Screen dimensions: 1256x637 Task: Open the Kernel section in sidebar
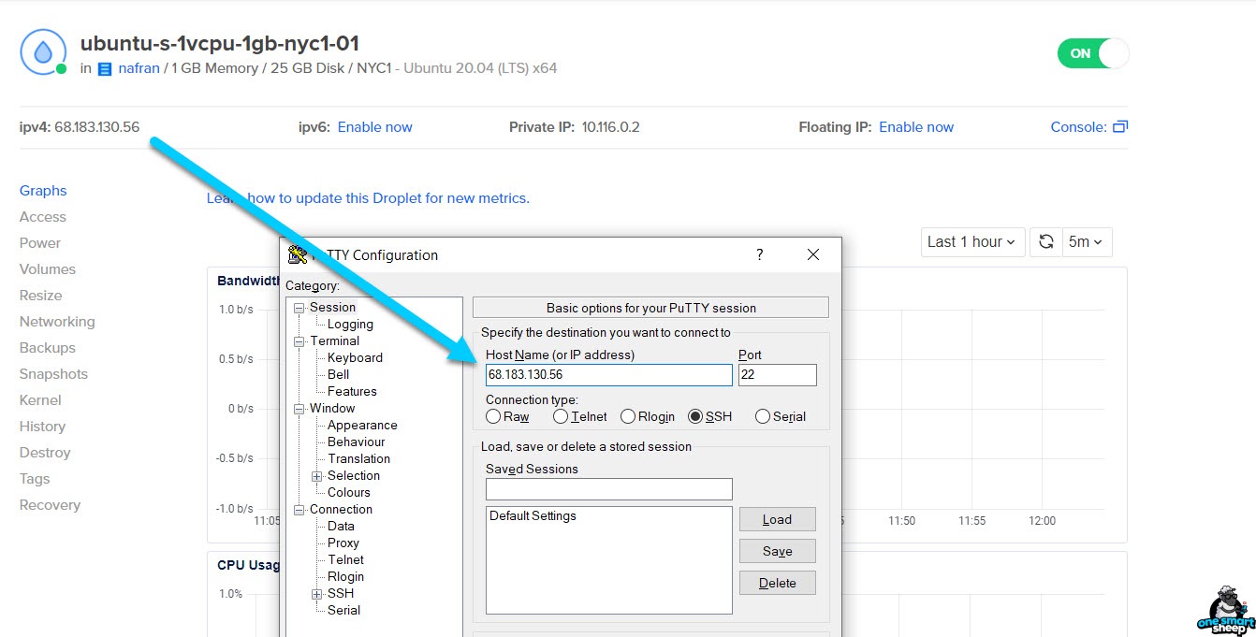(40, 400)
